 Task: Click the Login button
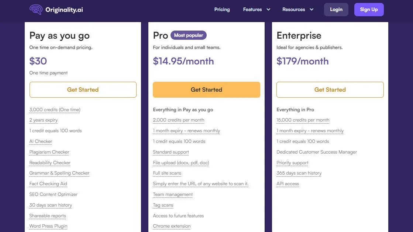pyautogui.click(x=336, y=10)
